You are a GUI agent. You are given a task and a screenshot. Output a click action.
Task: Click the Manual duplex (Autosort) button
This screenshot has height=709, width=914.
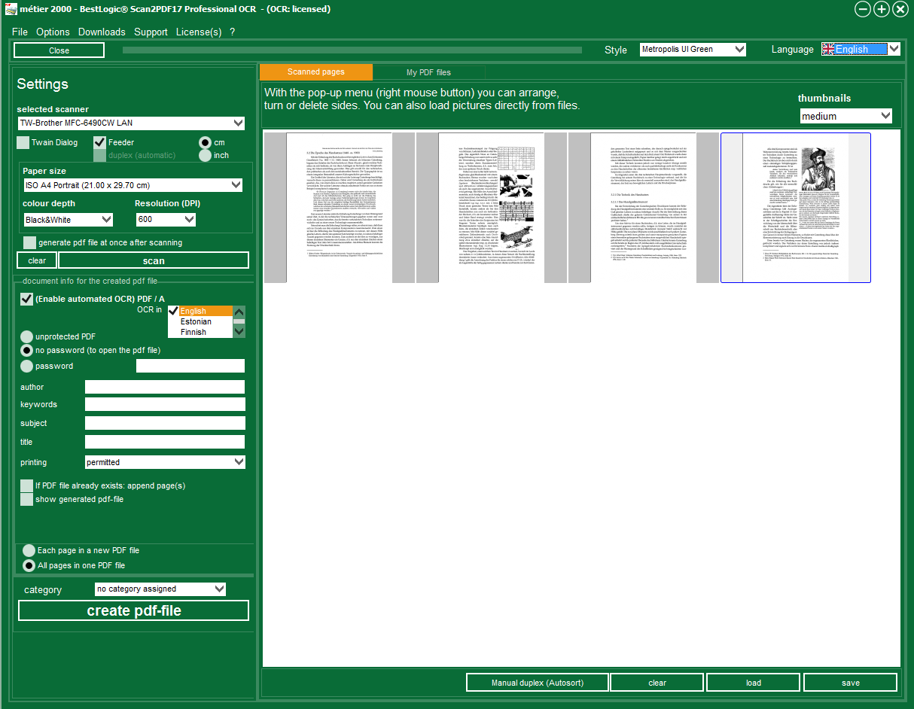[537, 683]
